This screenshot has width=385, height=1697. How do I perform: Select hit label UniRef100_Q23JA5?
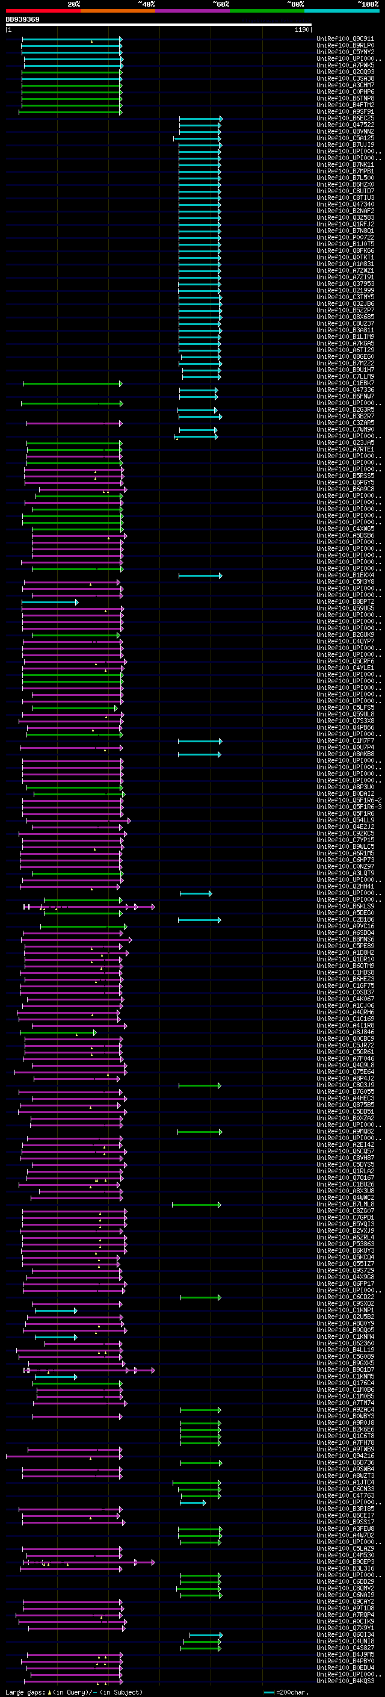(x=345, y=442)
